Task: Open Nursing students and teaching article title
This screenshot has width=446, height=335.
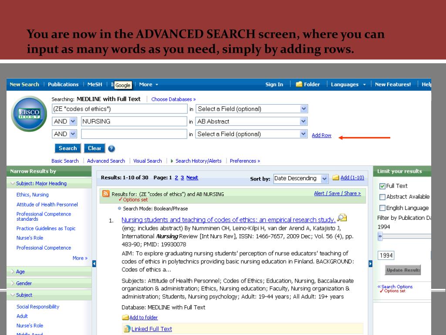Action: point(228,220)
